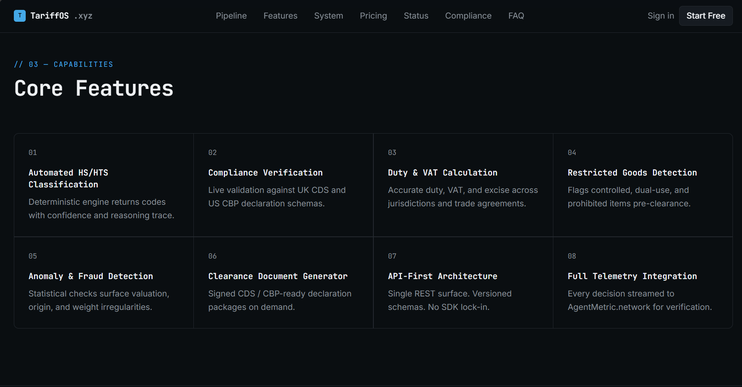This screenshot has height=387, width=742.
Task: Click the Compliance Verification card title
Action: (265, 173)
